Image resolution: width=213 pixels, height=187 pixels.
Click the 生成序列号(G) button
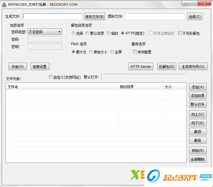[x=193, y=66]
